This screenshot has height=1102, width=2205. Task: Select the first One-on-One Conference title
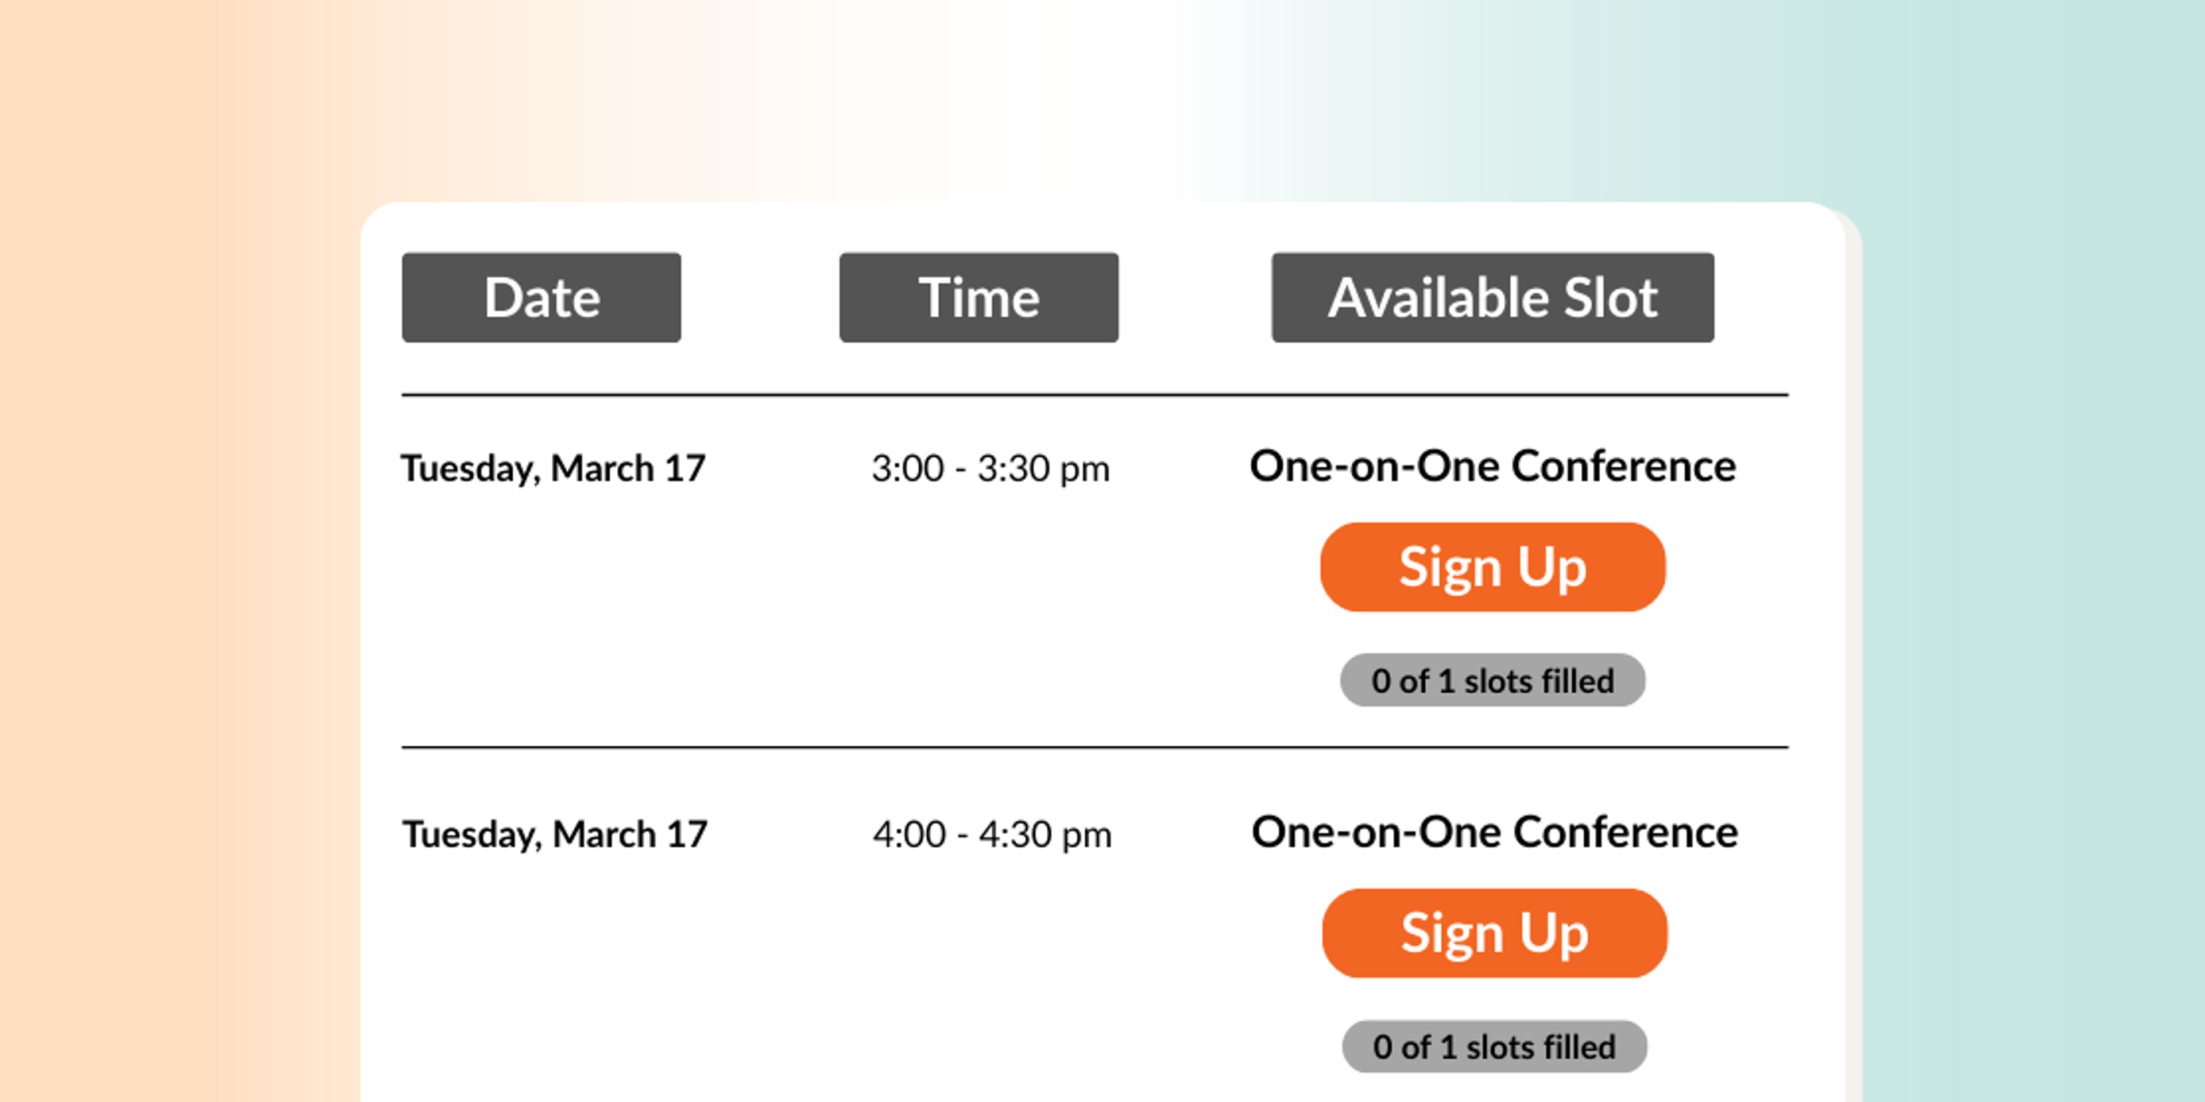pos(1492,466)
